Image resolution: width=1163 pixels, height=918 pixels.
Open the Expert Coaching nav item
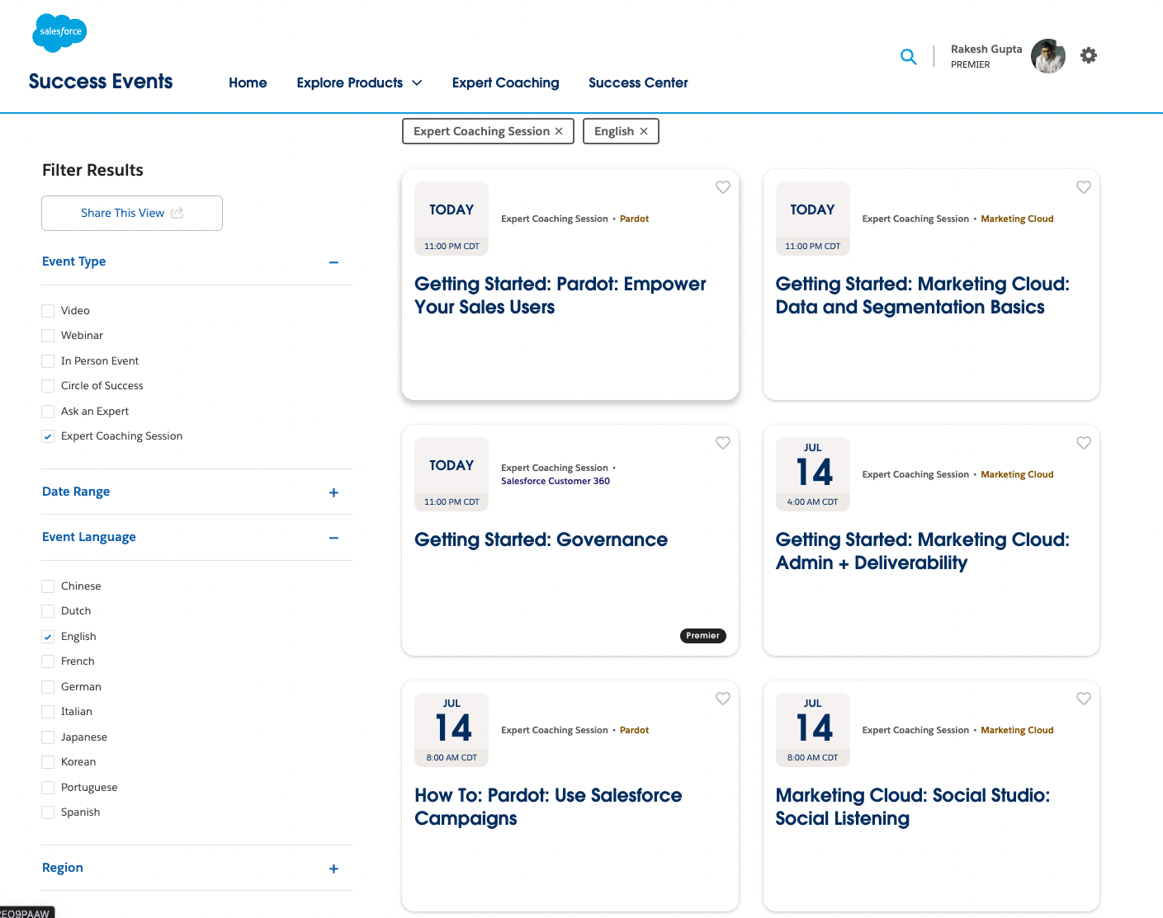coord(505,82)
